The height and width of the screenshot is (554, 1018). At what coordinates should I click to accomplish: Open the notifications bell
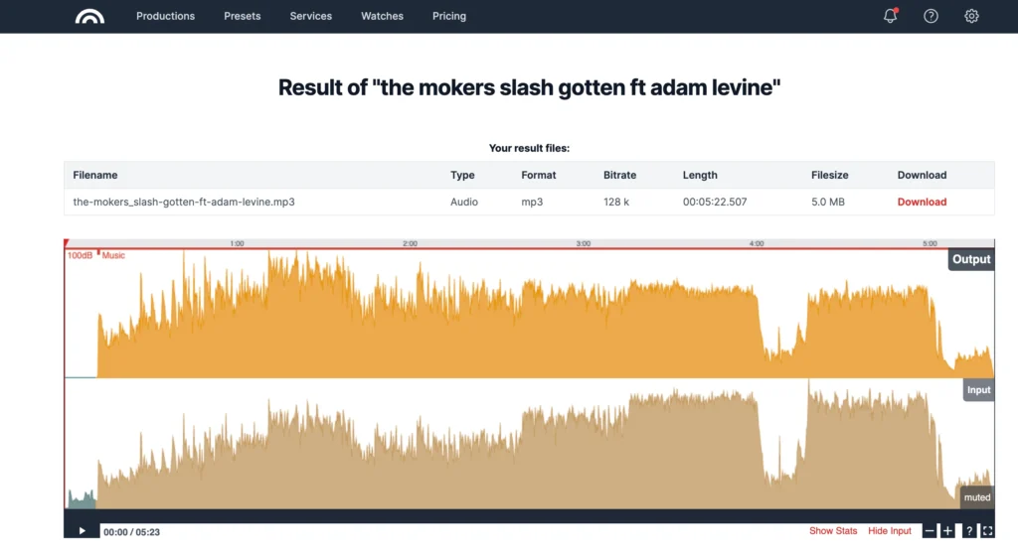click(890, 16)
